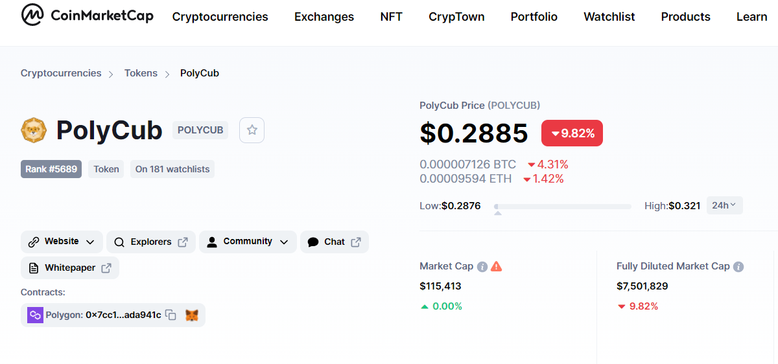Screen dimensions: 778x364
Task: Click the Chat button label
Action: tap(335, 242)
